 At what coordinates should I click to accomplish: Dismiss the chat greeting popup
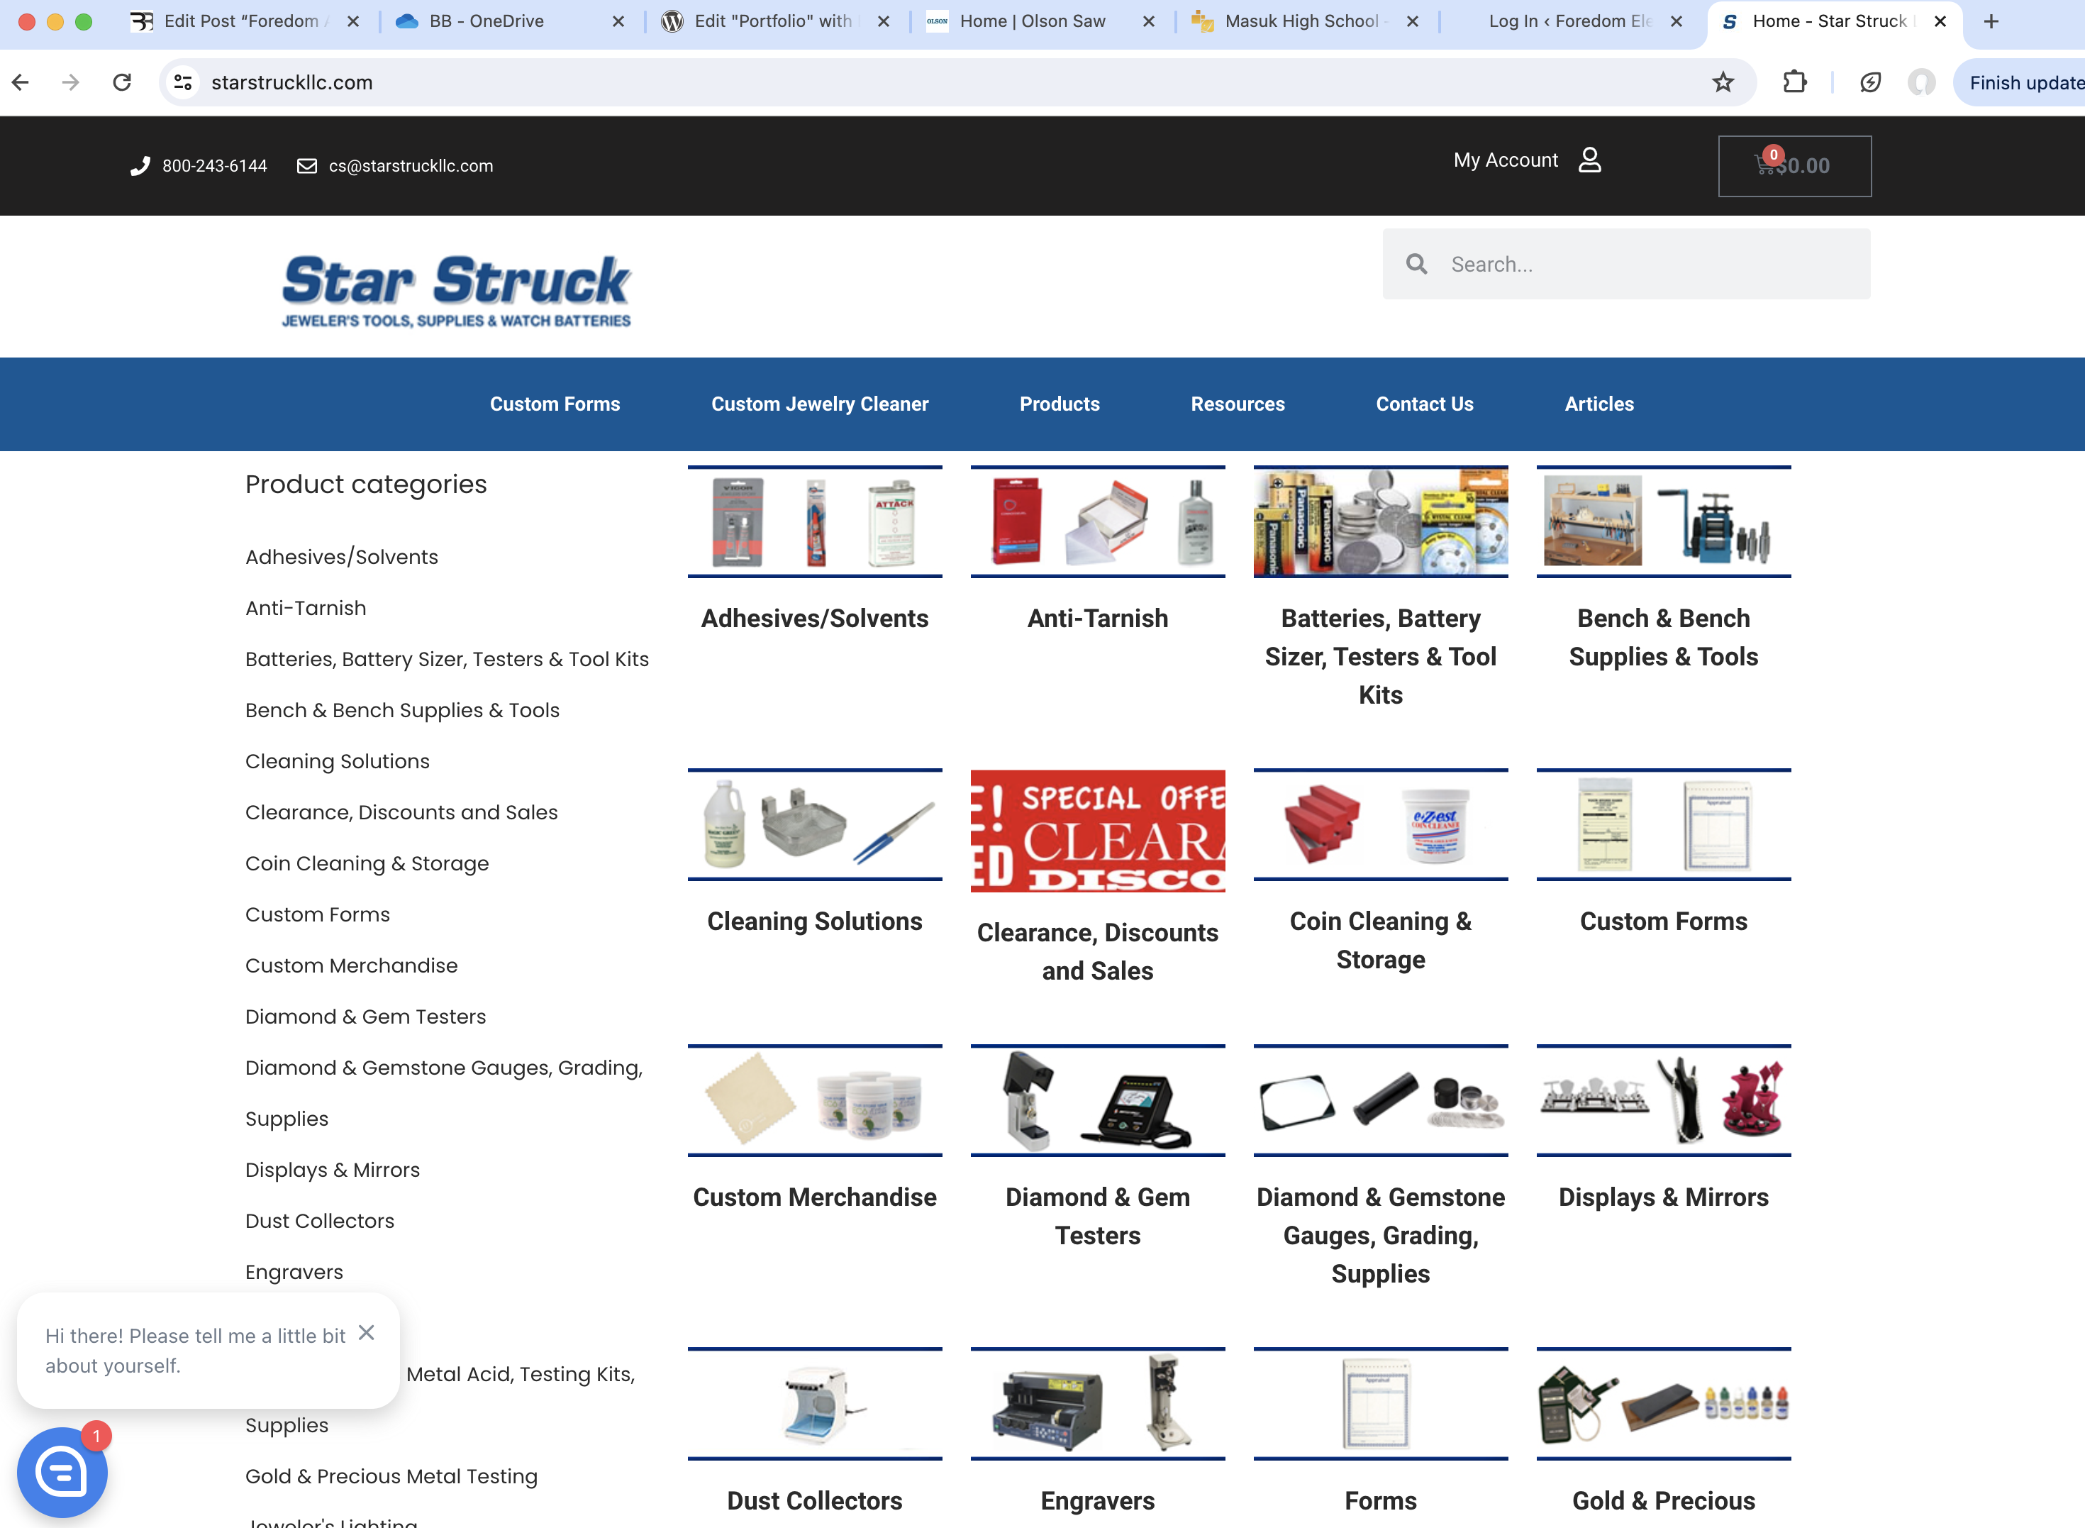[x=366, y=1332]
